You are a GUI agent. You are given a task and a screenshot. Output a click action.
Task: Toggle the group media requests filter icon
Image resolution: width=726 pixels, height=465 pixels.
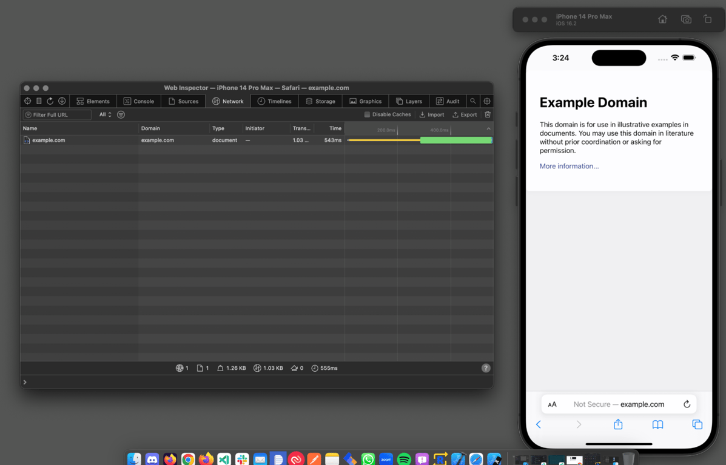coord(121,114)
